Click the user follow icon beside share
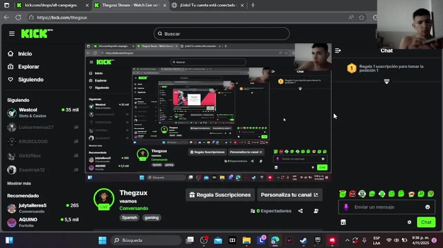The height and width of the screenshot is (248, 443). coord(316,211)
